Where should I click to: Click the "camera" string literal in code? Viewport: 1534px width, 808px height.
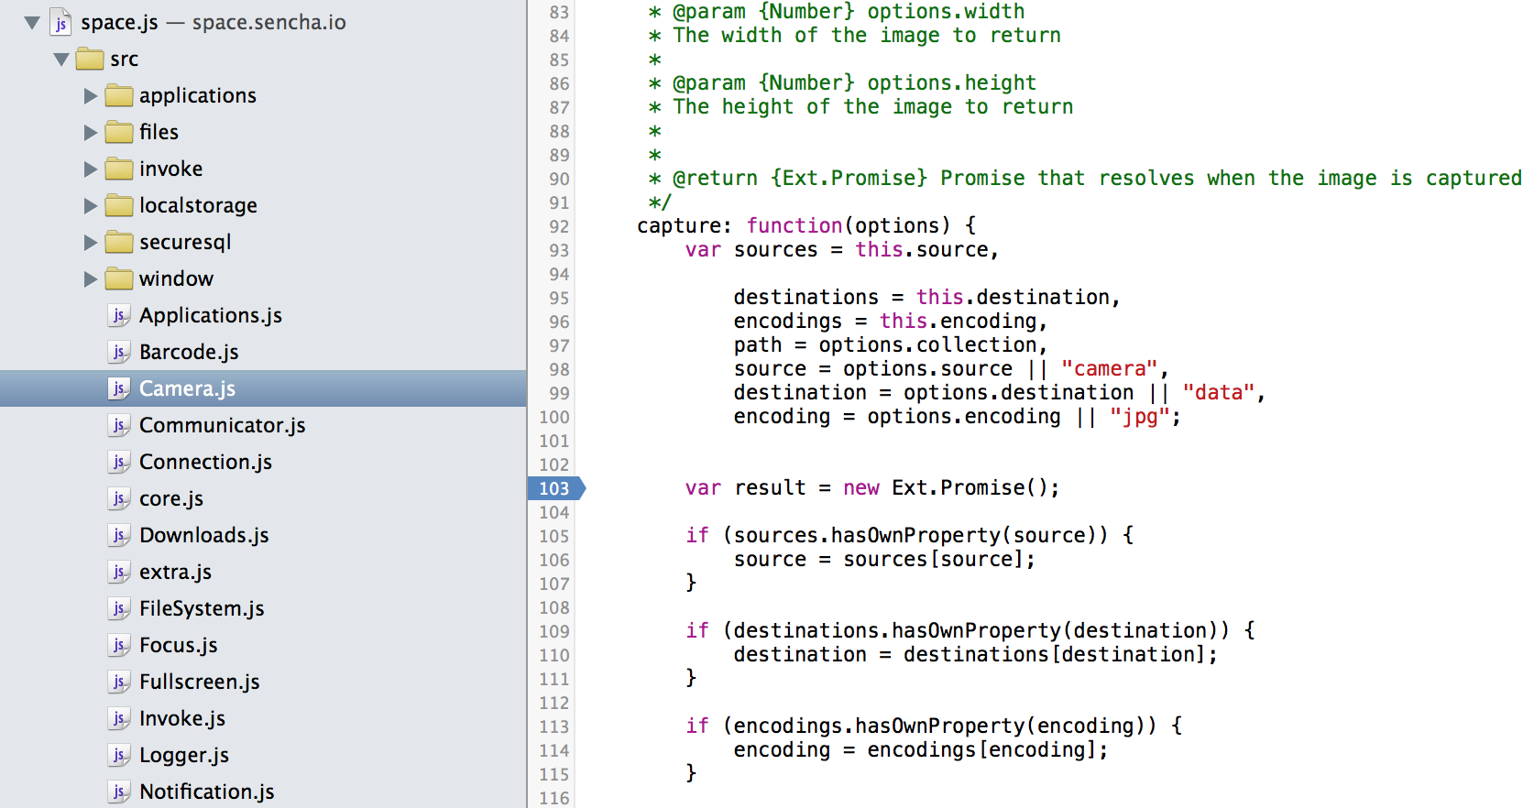tap(1110, 369)
